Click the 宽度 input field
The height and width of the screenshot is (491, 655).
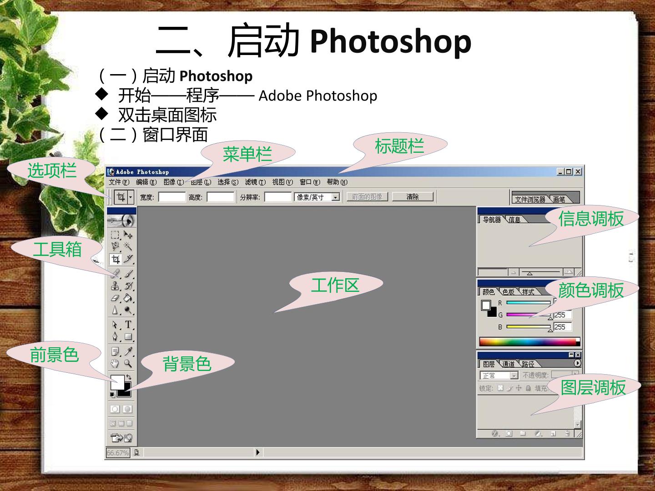172,197
